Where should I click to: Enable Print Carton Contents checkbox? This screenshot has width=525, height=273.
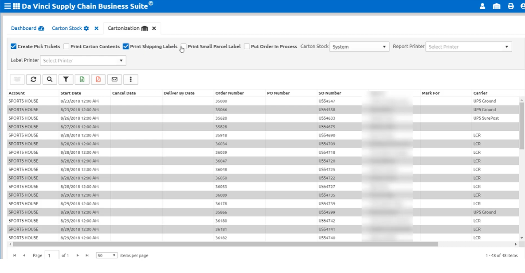tap(67, 47)
